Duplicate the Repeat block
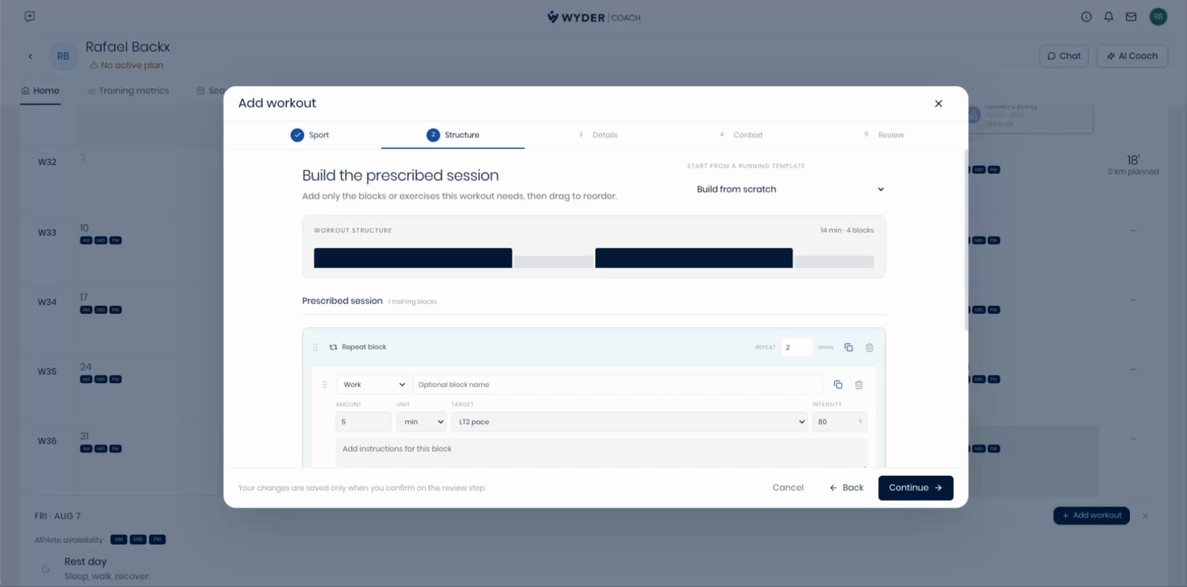This screenshot has height=587, width=1187. 848,347
